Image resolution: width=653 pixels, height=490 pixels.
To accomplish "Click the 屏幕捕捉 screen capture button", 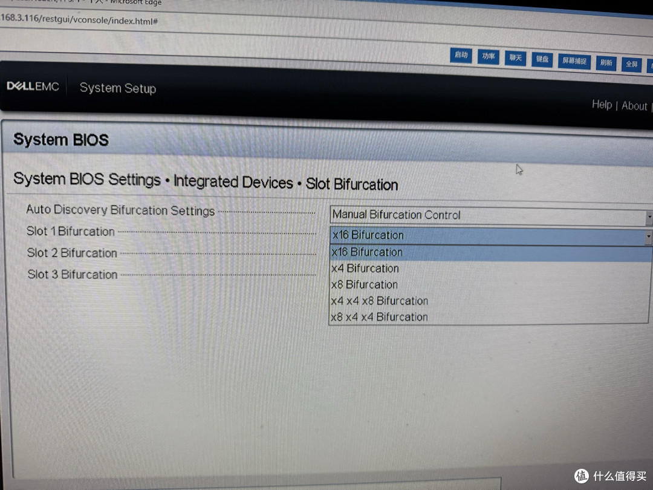I will coord(574,61).
